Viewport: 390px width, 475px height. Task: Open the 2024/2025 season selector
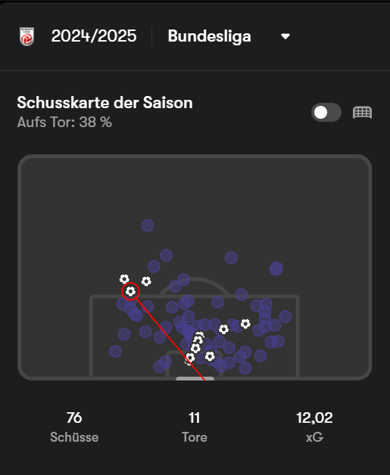click(x=94, y=36)
